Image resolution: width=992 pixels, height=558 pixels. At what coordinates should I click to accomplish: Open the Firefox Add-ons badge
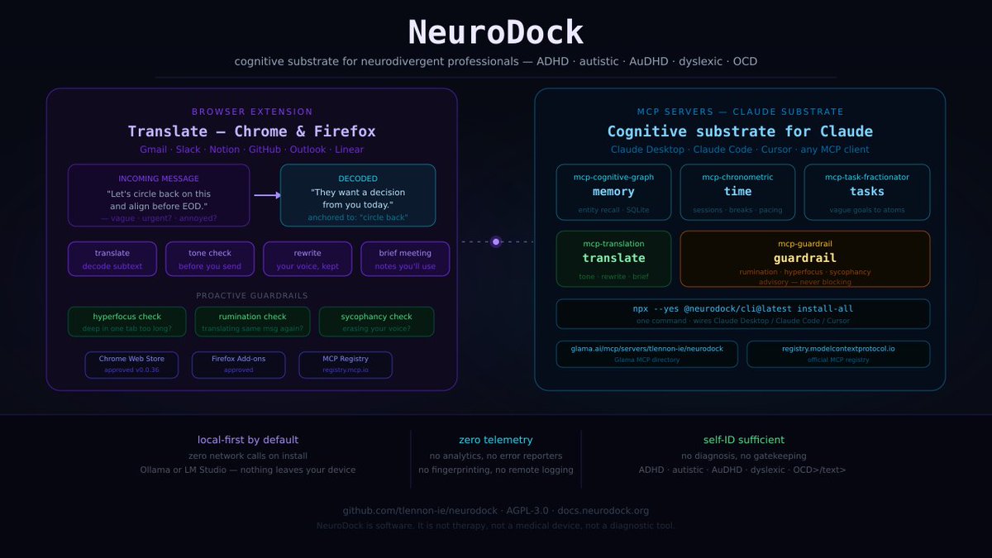239,365
